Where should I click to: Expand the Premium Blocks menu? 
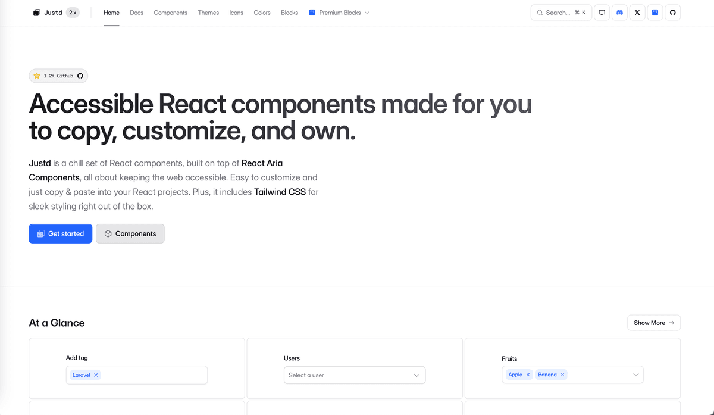339,13
